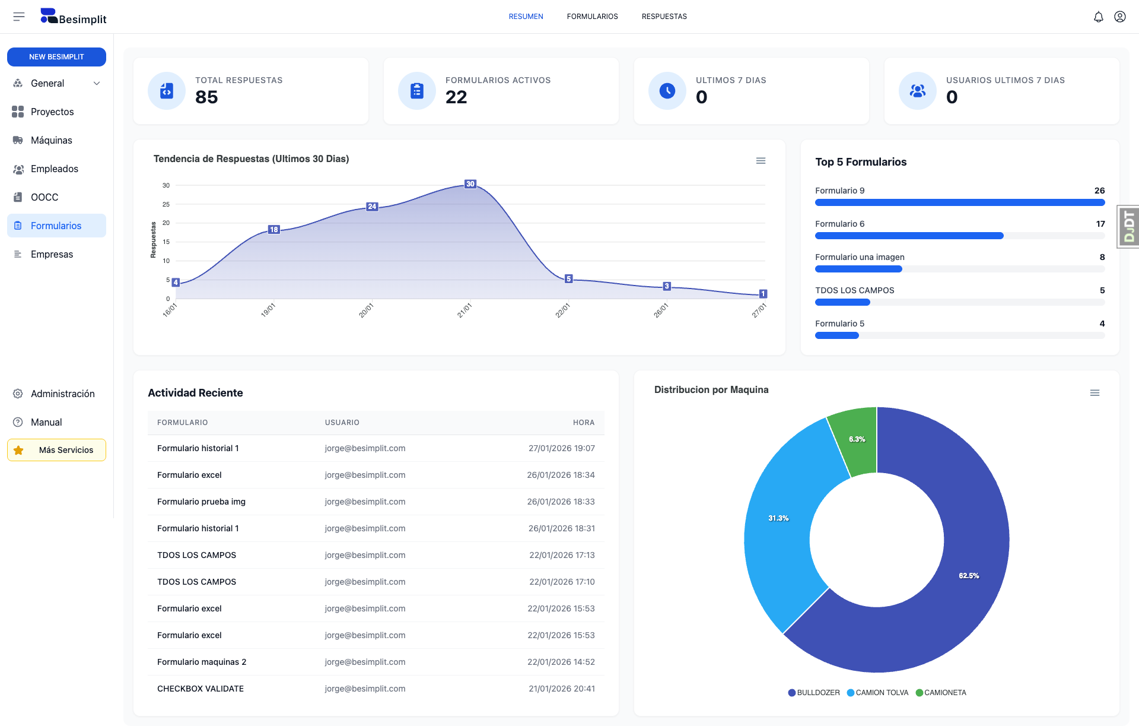Open the Tendencia de Respuestas chart menu icon

(761, 160)
